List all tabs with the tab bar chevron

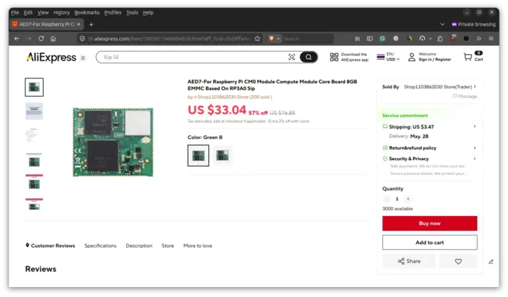point(442,24)
